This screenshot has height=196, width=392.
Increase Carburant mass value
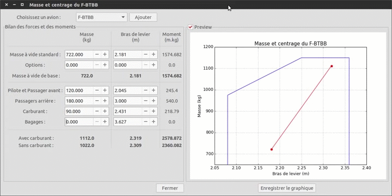pos(105,112)
